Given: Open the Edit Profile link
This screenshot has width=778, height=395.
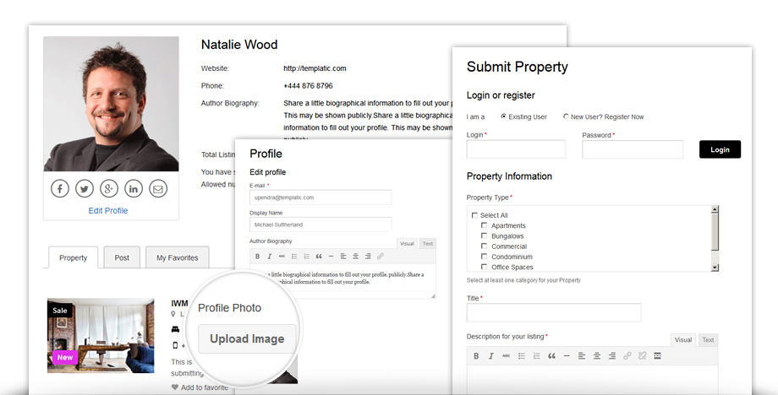Looking at the screenshot, I should click(x=108, y=211).
